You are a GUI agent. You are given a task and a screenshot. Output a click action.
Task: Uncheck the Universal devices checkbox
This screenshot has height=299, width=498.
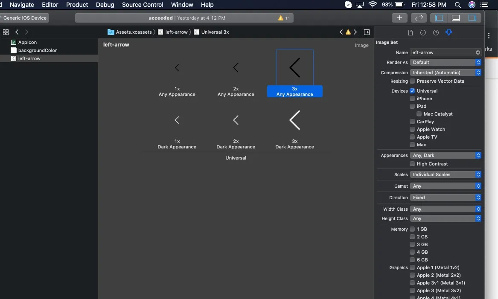coord(412,91)
